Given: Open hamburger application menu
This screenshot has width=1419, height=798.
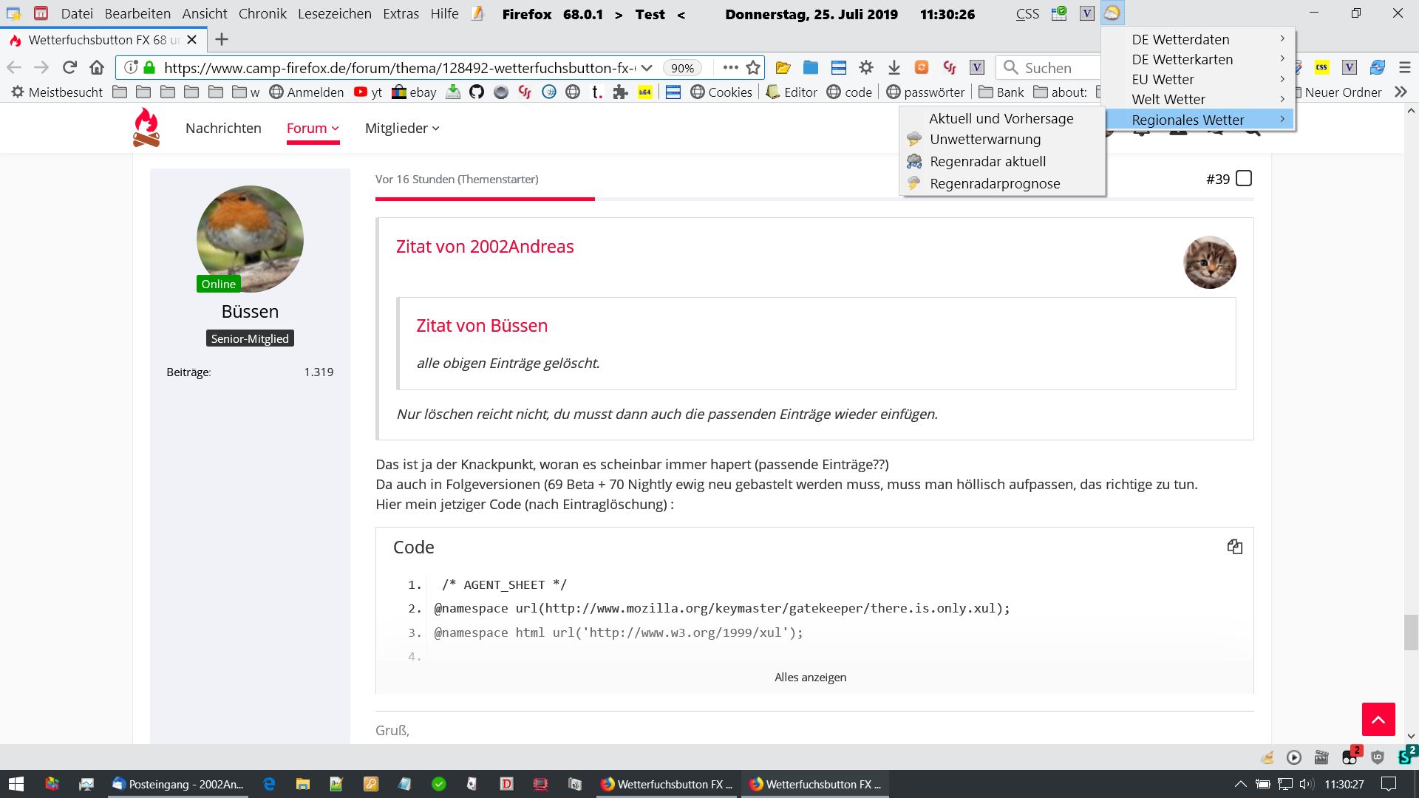Looking at the screenshot, I should (1405, 67).
